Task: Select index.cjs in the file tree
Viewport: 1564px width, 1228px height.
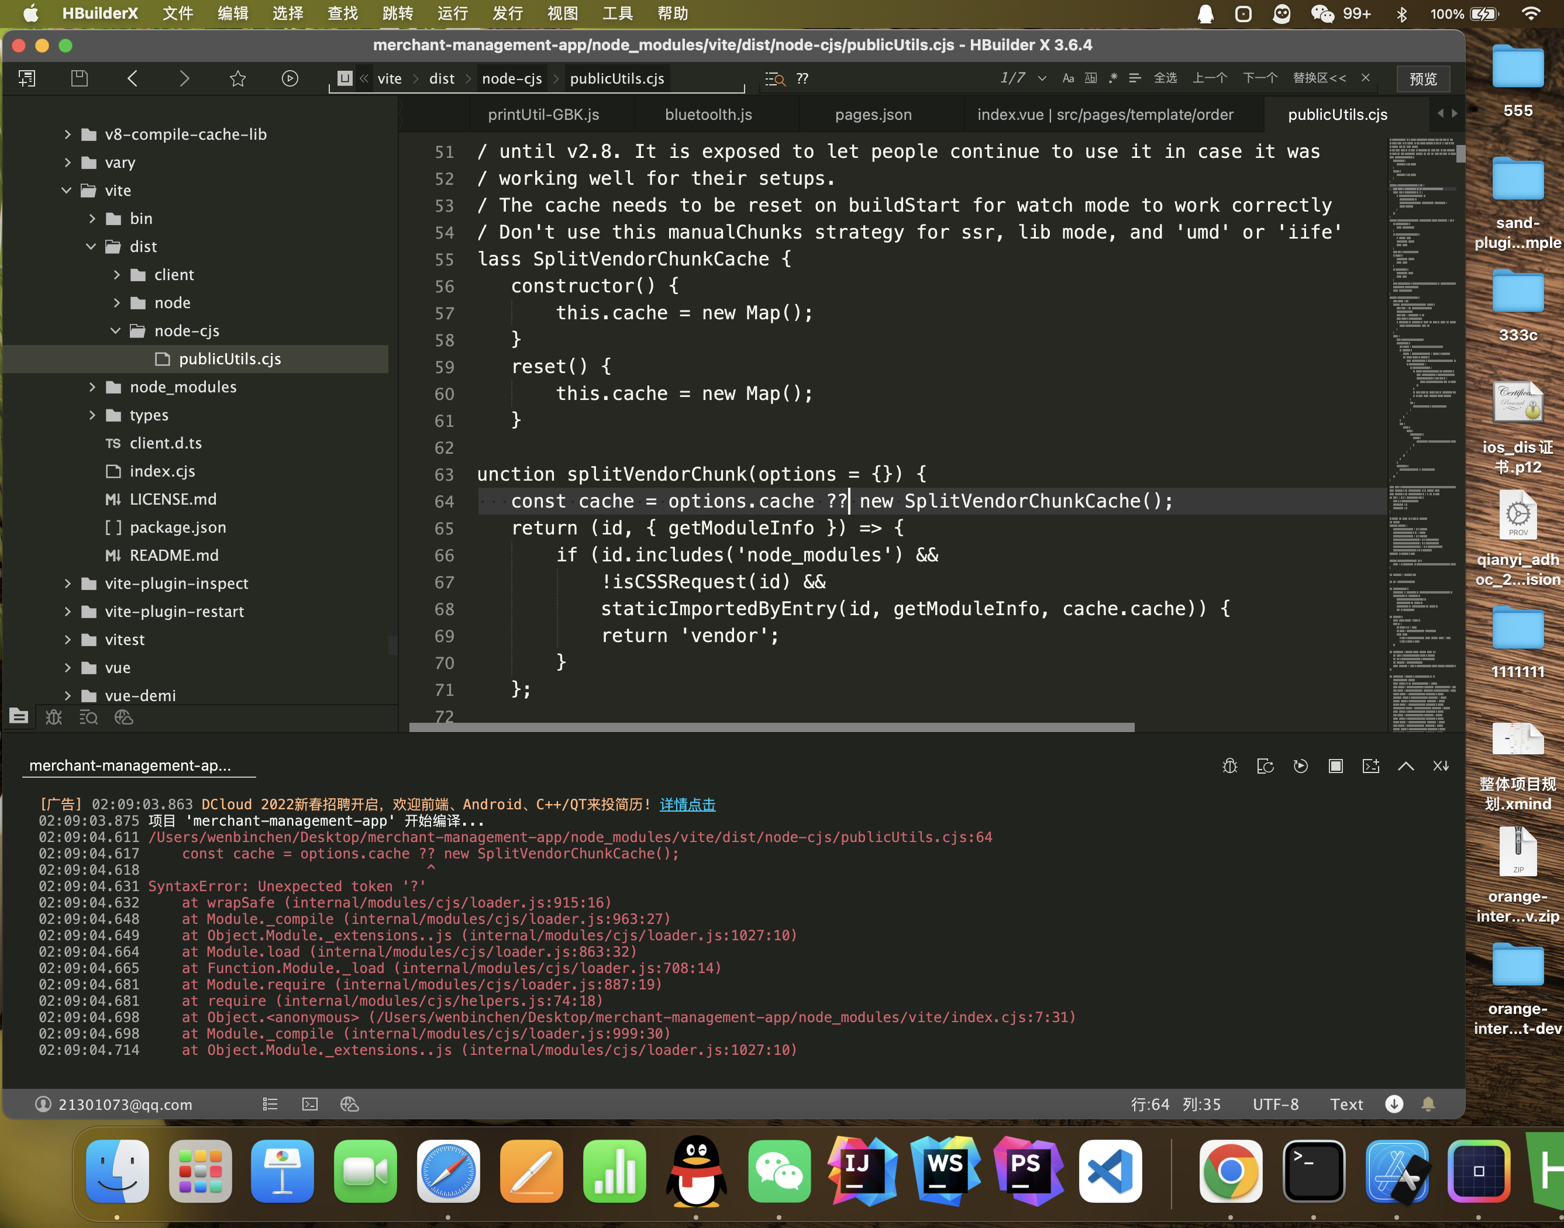Action: pyautogui.click(x=162, y=471)
